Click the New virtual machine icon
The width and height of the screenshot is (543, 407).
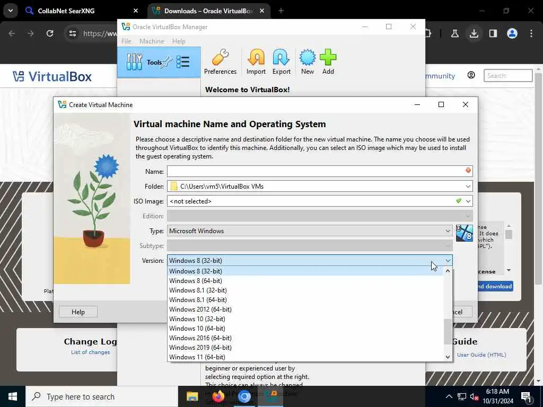tap(307, 62)
